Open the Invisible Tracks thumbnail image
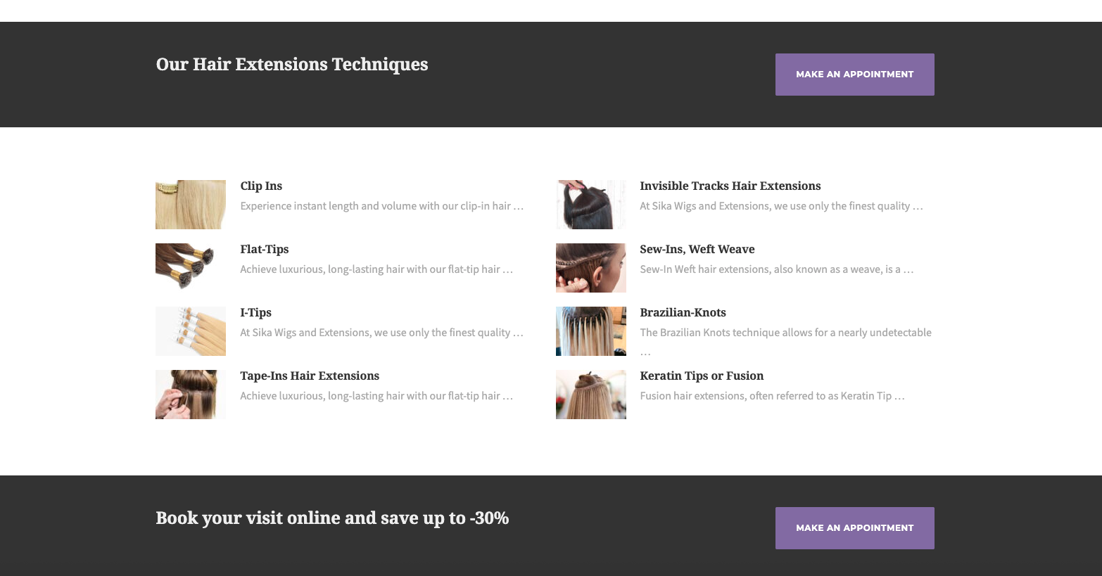The width and height of the screenshot is (1102, 576). click(590, 205)
